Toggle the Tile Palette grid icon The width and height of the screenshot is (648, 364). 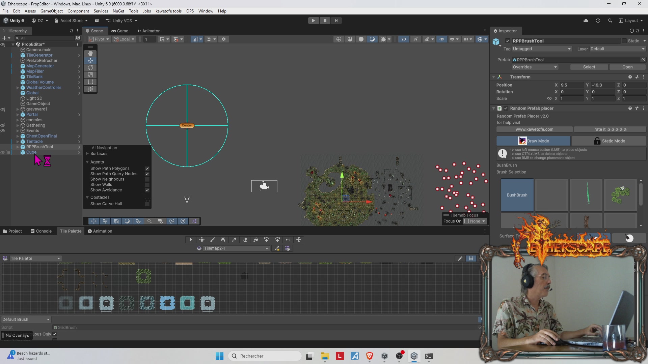[471, 259]
